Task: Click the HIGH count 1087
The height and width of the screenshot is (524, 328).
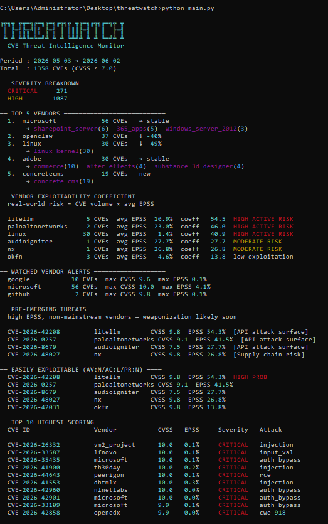Action: point(60,99)
